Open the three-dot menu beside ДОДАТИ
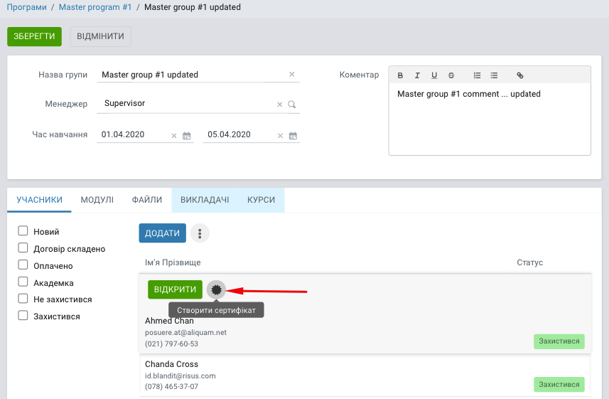The width and height of the screenshot is (609, 399). (x=200, y=233)
